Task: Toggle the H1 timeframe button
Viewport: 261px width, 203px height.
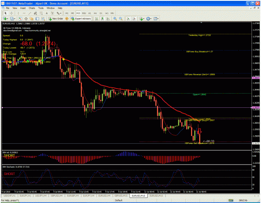Action: tap(89, 13)
